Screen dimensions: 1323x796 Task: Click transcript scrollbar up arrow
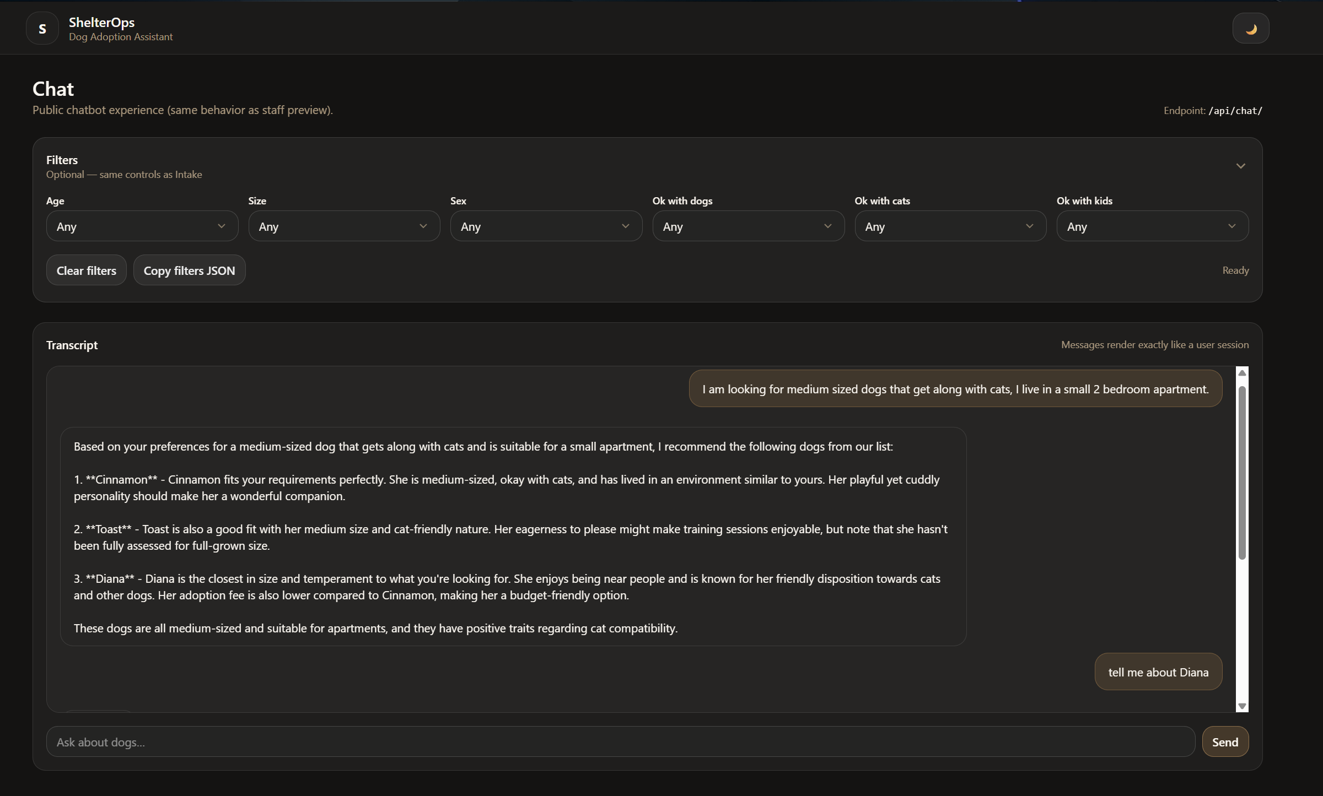1242,373
